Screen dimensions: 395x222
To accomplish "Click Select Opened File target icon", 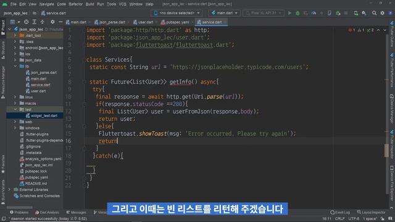I will click(x=26, y=22).
